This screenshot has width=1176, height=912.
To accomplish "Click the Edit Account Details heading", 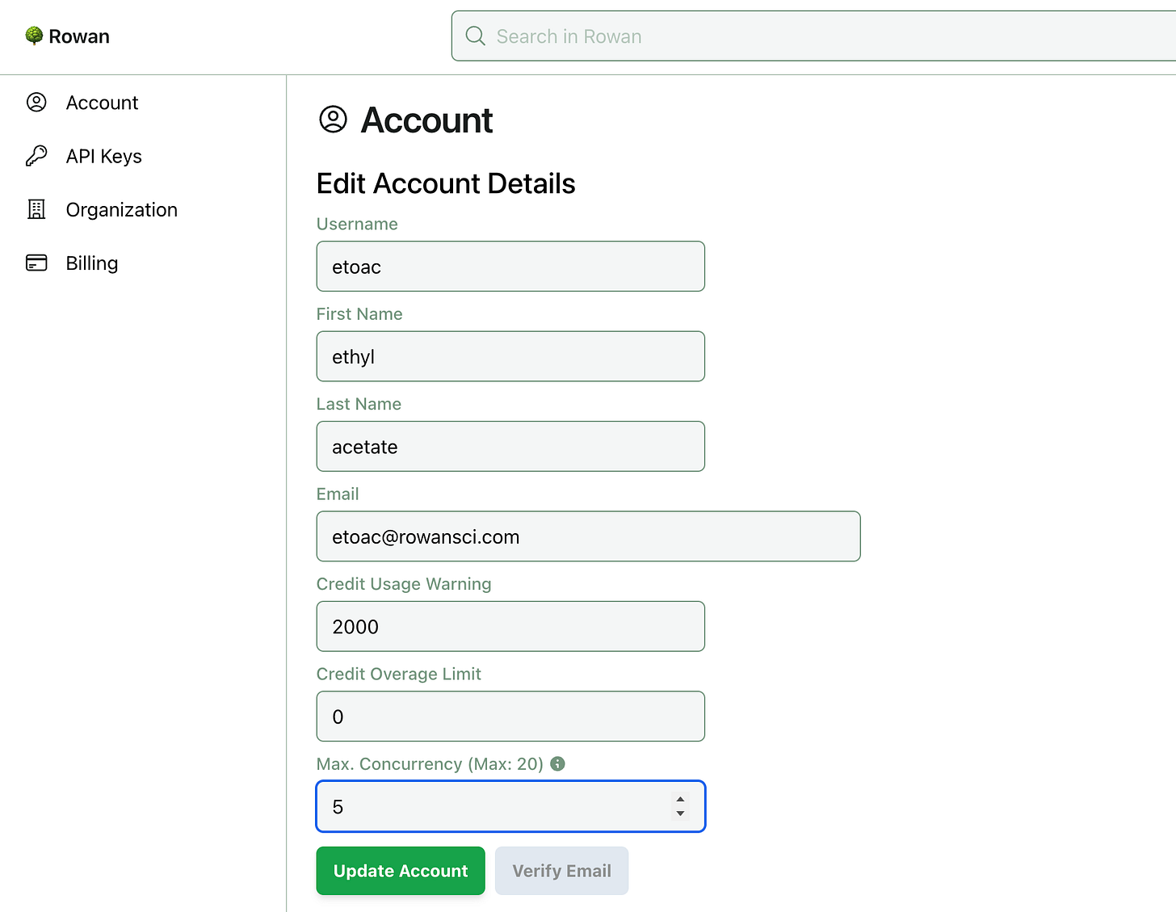I will click(x=446, y=183).
